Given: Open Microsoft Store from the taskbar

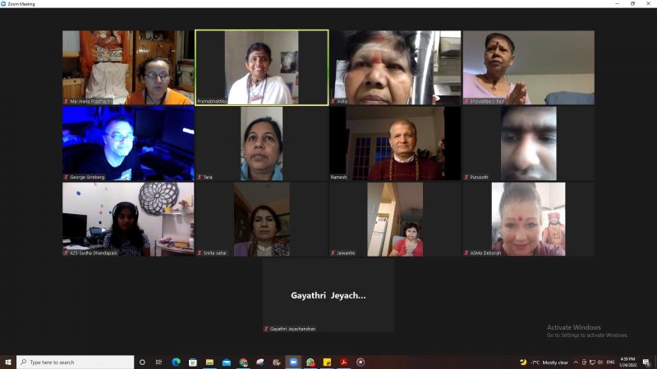Looking at the screenshot, I should click(193, 362).
